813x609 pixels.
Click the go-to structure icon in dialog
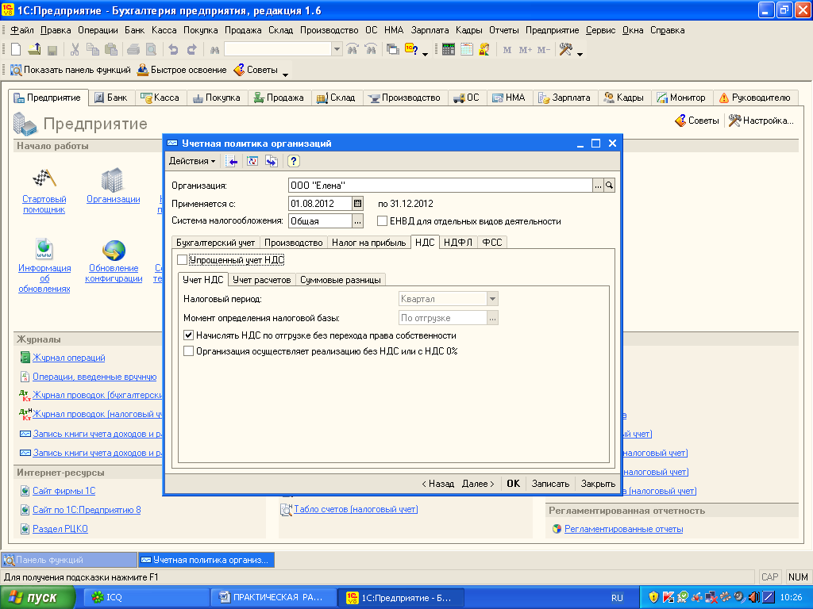tap(272, 162)
